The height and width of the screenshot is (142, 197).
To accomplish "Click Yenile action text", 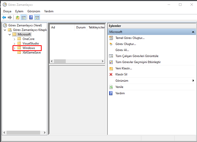I will (119, 87).
